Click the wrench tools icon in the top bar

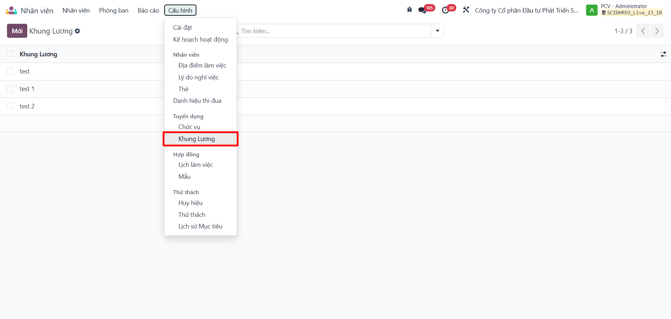pos(466,10)
